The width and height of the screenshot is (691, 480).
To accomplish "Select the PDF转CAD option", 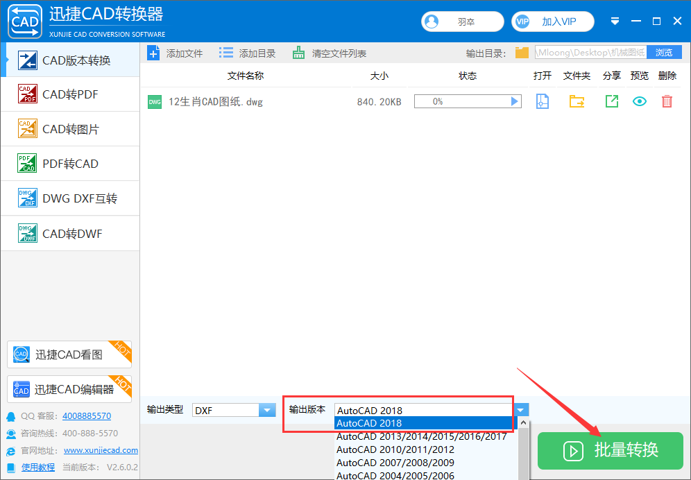I will pos(71,164).
